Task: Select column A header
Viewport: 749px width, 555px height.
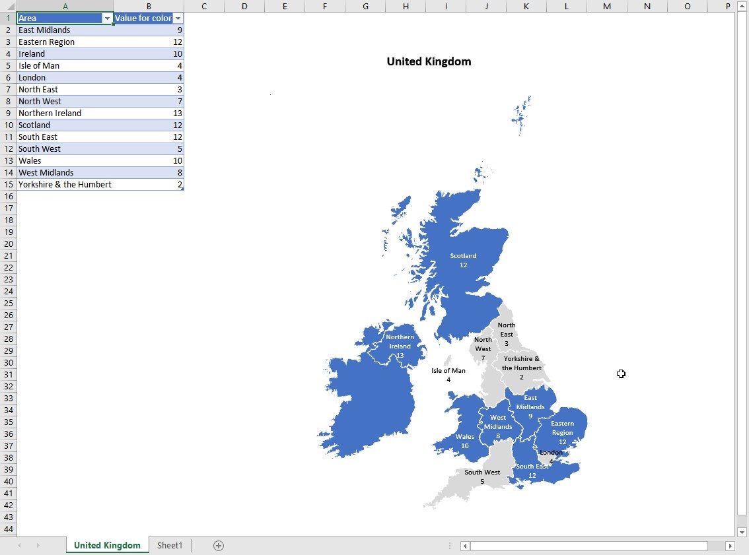Action: [x=65, y=6]
